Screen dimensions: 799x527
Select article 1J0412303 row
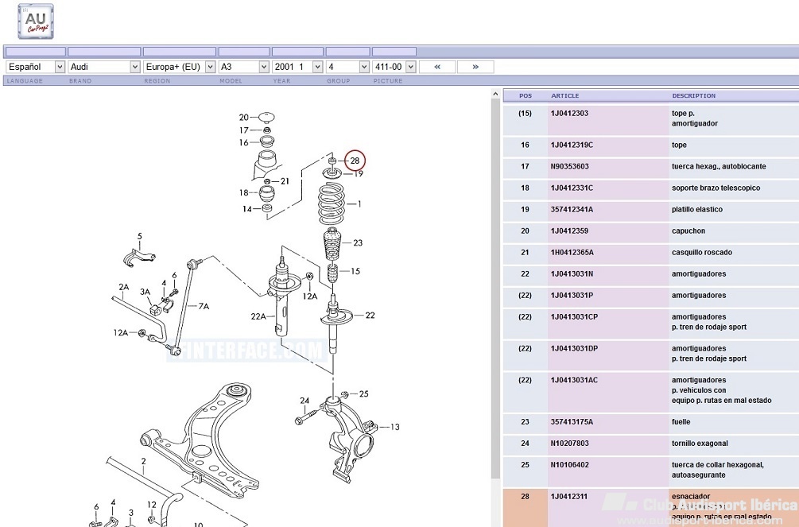(651, 118)
